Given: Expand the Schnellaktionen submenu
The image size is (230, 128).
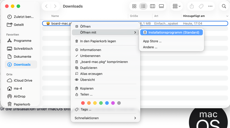Looking at the screenshot, I should tap(105, 118).
